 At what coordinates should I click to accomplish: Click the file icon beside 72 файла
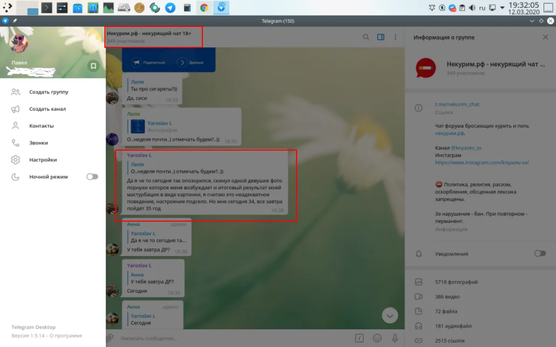pyautogui.click(x=419, y=311)
